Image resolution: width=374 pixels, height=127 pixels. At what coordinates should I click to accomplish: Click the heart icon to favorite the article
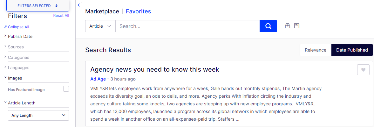coord(363,70)
